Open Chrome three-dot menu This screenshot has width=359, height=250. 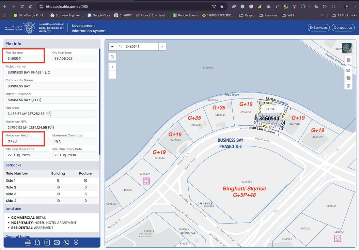(x=355, y=7)
